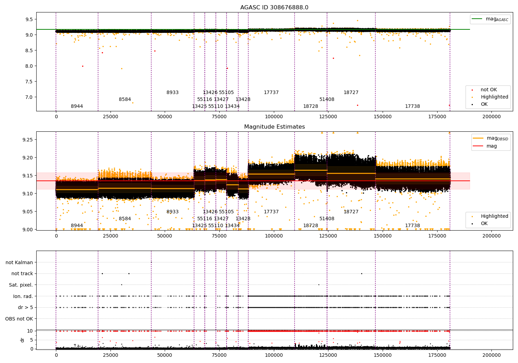Viewport: 518px width, 363px height.
Task: Click OBSID label 13427 in Magnitude Estimates plot
Action: coord(221,219)
